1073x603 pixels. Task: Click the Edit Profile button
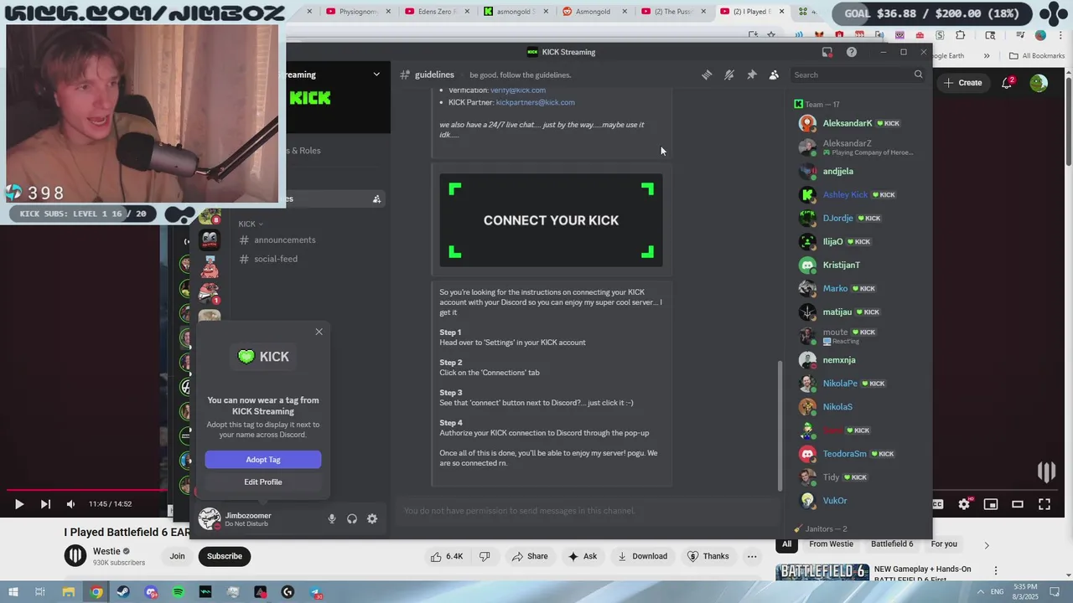coord(263,482)
